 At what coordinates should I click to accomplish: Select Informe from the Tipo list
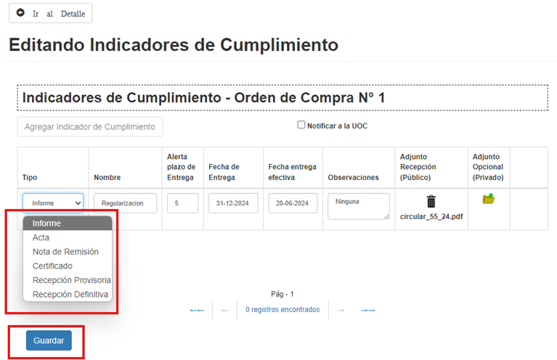click(46, 224)
